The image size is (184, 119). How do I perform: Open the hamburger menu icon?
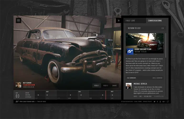point(18,20)
